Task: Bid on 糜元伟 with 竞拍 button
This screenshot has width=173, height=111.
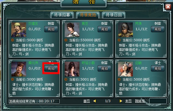Action: click(51, 68)
